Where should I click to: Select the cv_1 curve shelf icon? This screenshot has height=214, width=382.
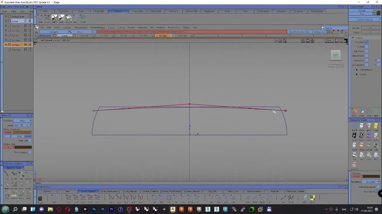(69, 198)
